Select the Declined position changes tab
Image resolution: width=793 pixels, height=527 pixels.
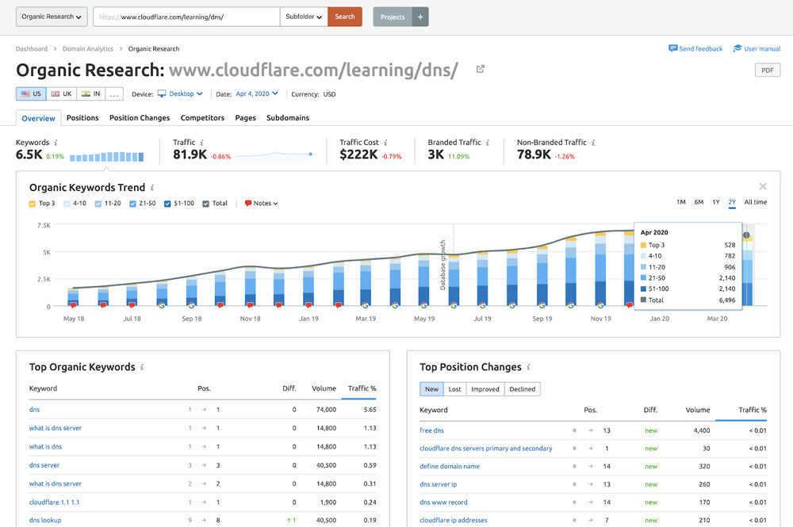523,389
